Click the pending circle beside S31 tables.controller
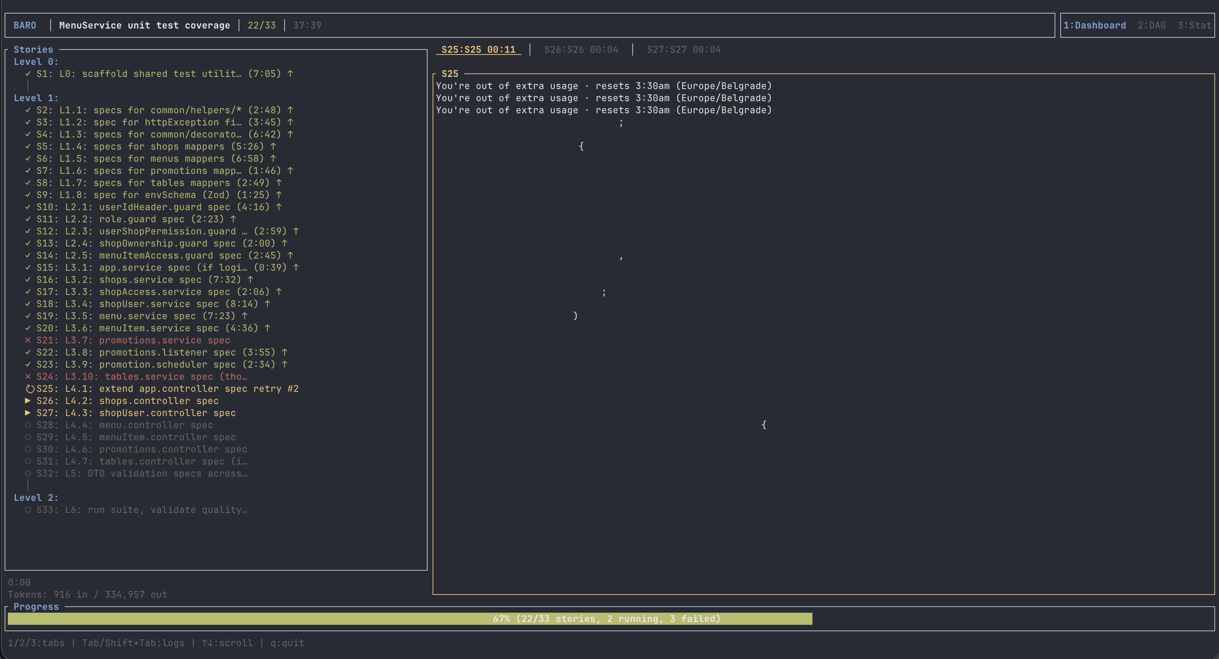This screenshot has height=659, width=1219. click(x=28, y=461)
